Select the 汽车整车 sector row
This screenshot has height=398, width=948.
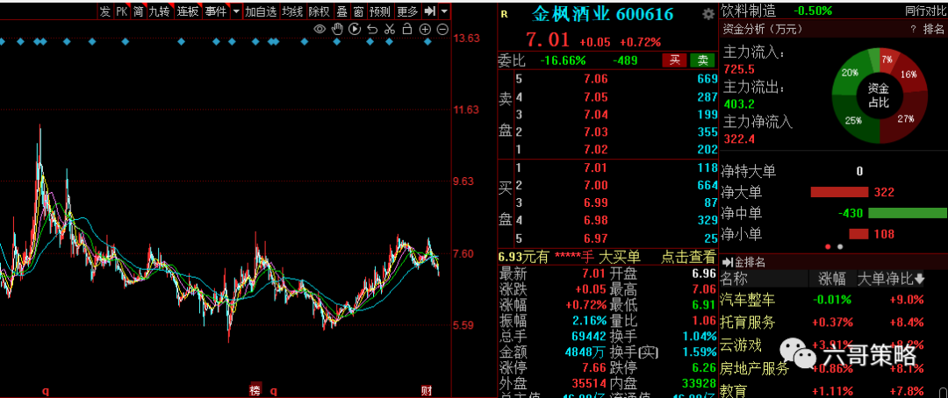click(834, 300)
